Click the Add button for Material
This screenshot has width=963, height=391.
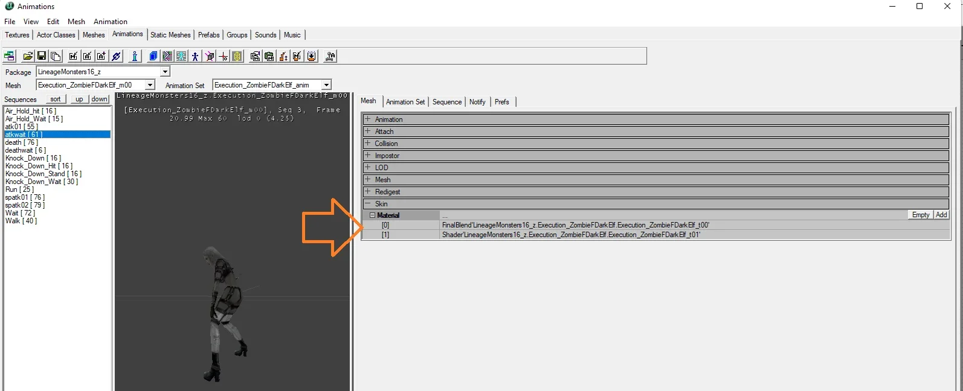[x=941, y=215]
